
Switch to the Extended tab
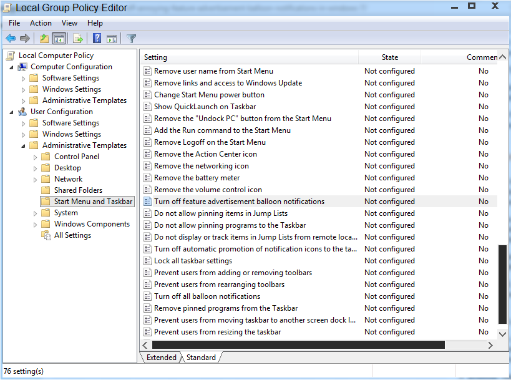tap(162, 358)
